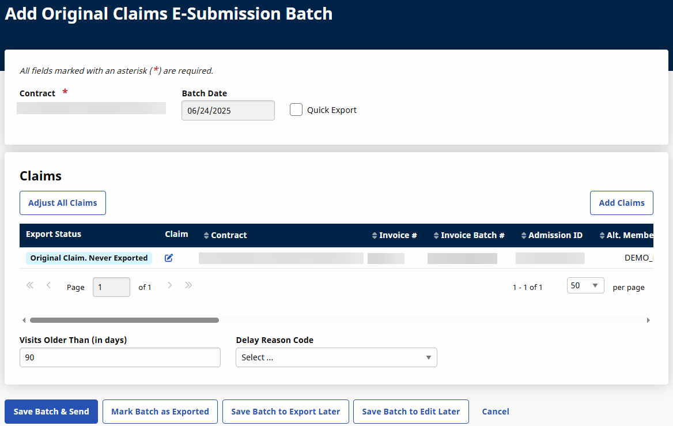This screenshot has height=426, width=673.
Task: Cancel the batch creation
Action: point(496,412)
